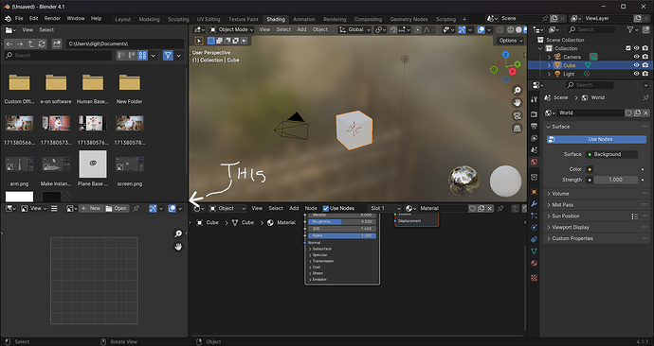Viewport: 654px width, 346px height.
Task: Open the Object Mode dropdown
Action: tap(231, 29)
